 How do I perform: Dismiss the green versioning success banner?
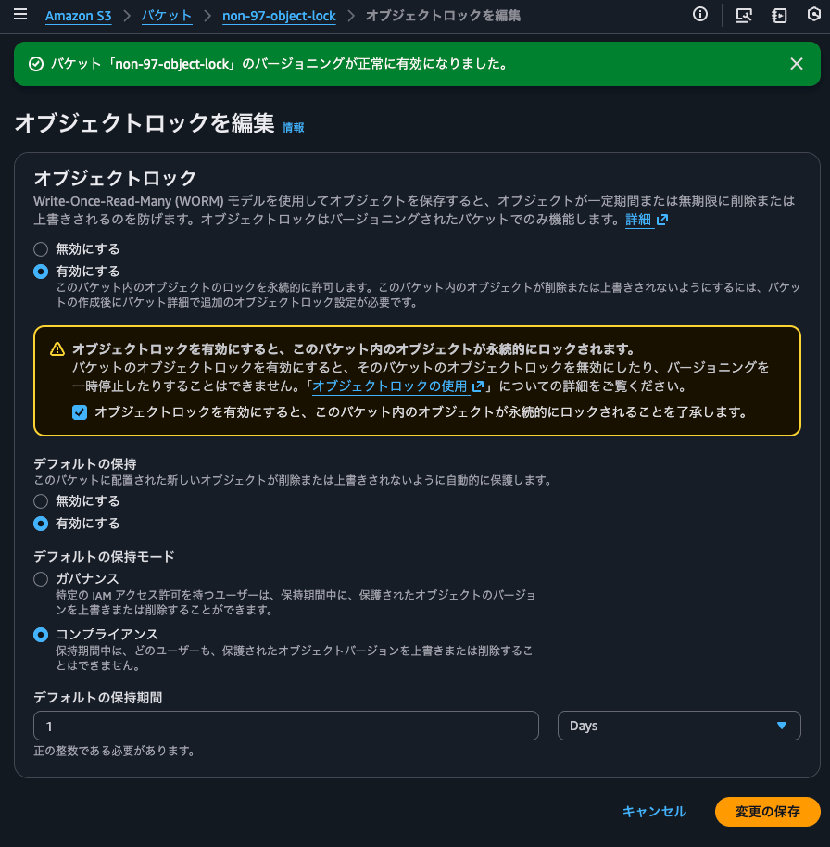pyautogui.click(x=796, y=64)
